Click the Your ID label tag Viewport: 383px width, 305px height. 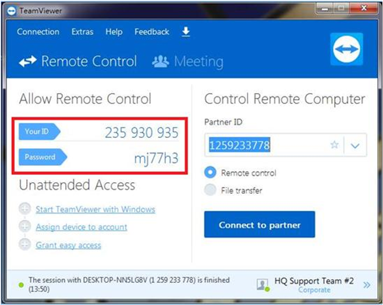[x=40, y=132]
